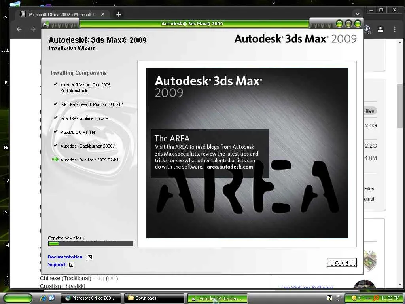The height and width of the screenshot is (304, 405).
Task: Click the arrow icon beside Documentation
Action: (x=90, y=257)
